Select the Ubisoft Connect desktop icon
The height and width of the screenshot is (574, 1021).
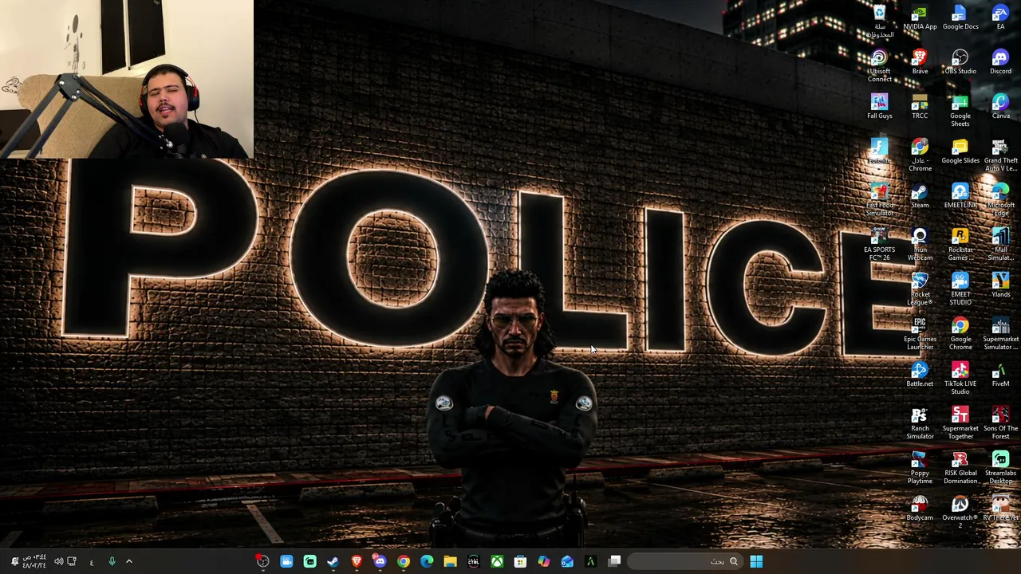click(879, 66)
